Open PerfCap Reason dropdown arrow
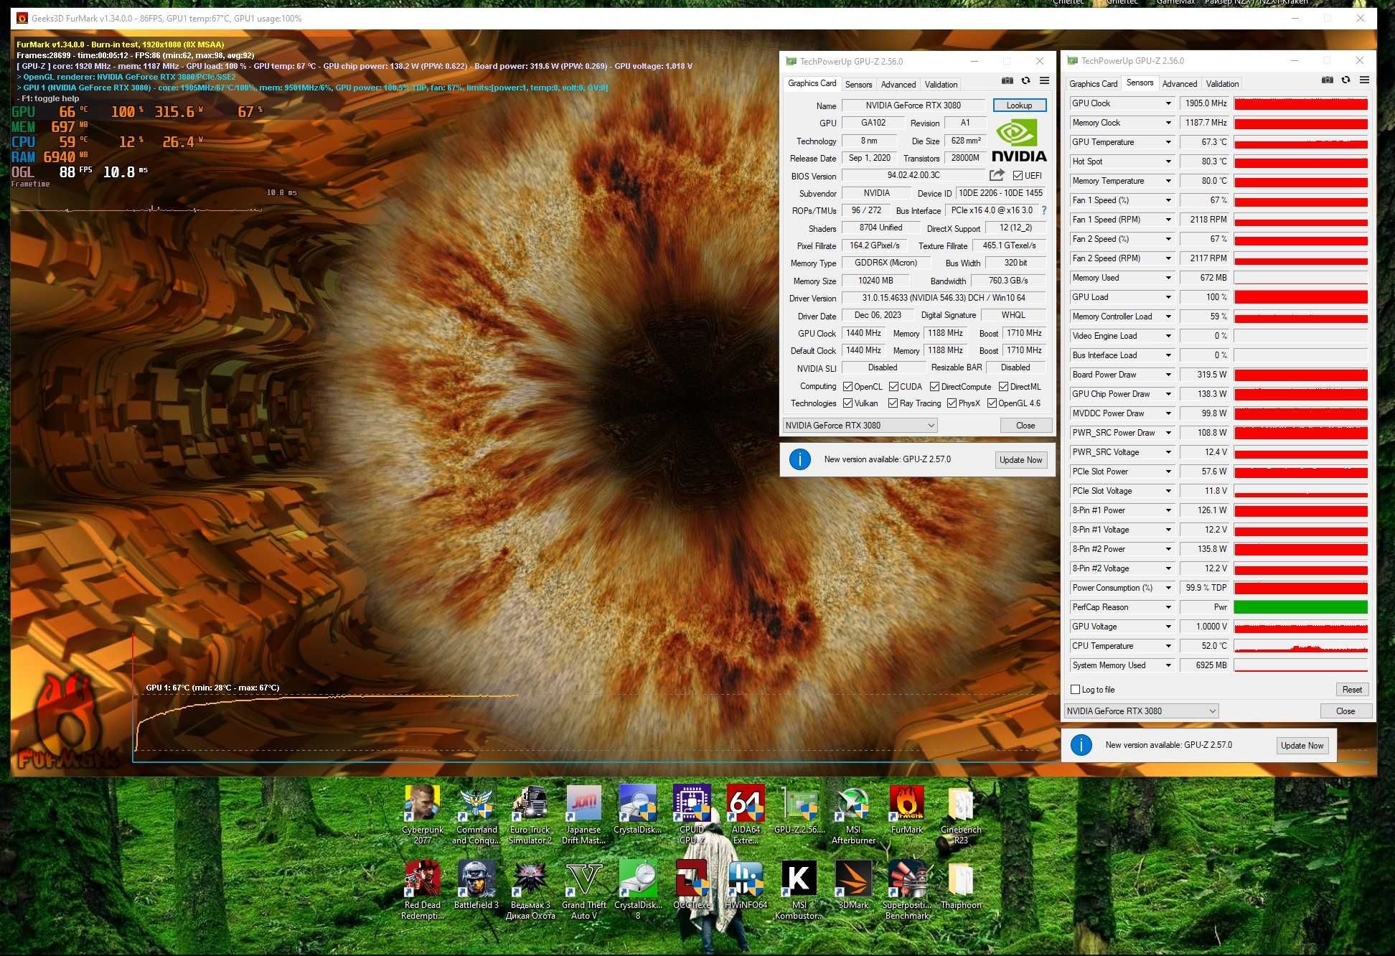Viewport: 1395px width, 956px height. (x=1168, y=607)
